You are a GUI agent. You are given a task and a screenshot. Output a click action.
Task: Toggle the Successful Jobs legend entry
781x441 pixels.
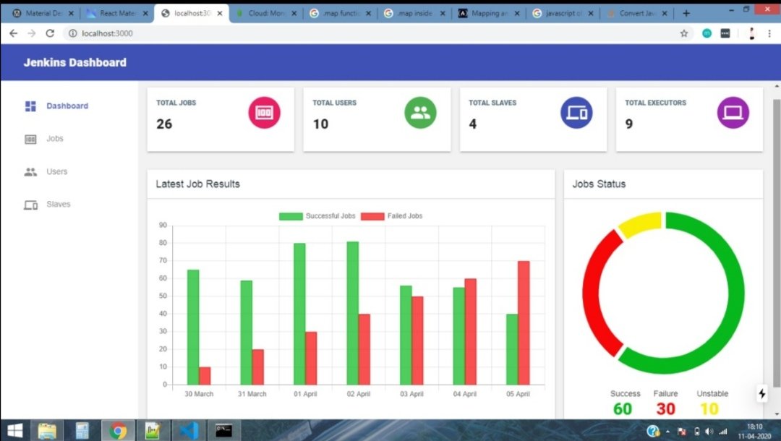317,216
